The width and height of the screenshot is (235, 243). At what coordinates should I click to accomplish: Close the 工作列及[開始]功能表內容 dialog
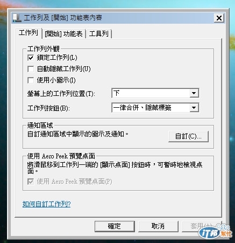[219, 18]
